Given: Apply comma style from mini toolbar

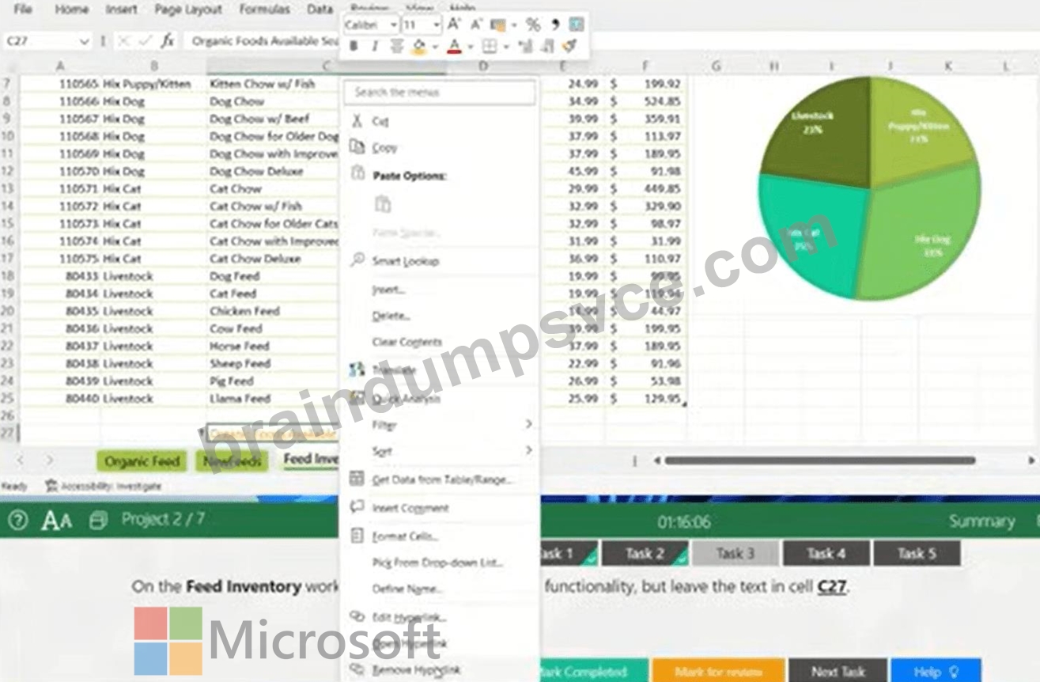Looking at the screenshot, I should pos(555,25).
